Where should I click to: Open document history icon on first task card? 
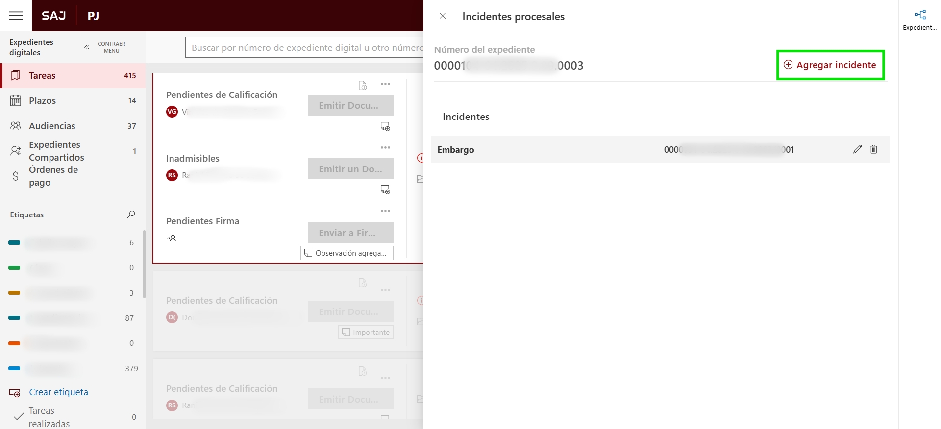(363, 86)
